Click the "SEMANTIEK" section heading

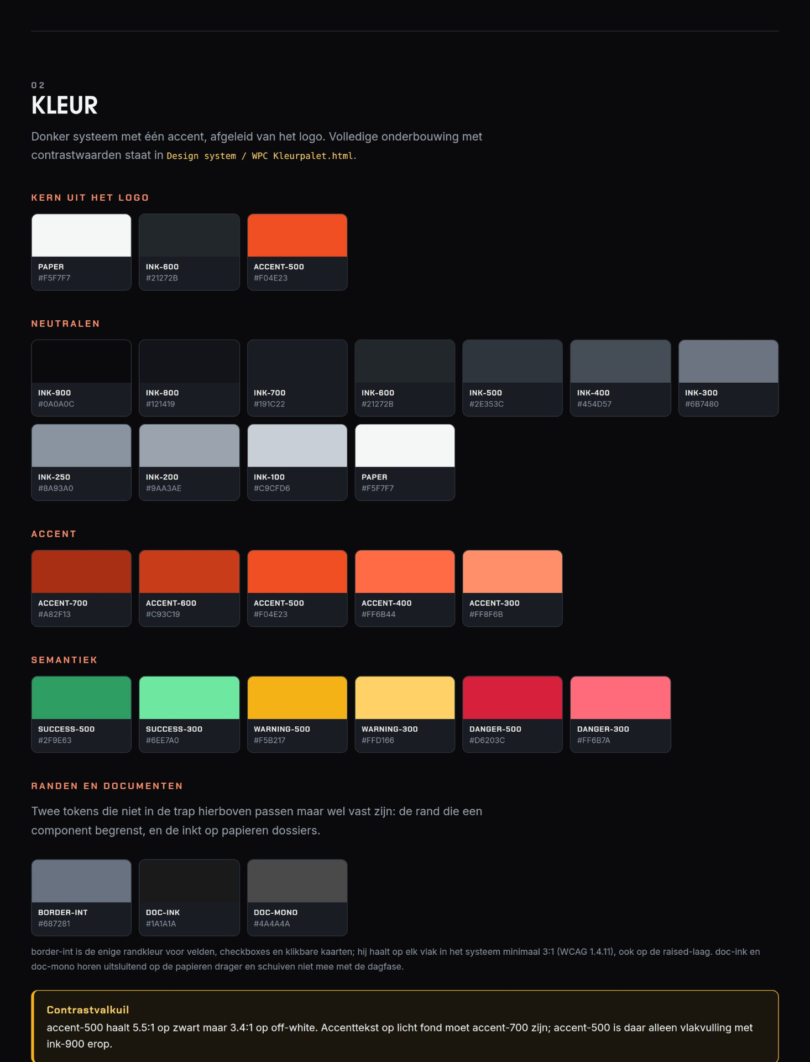(x=64, y=660)
